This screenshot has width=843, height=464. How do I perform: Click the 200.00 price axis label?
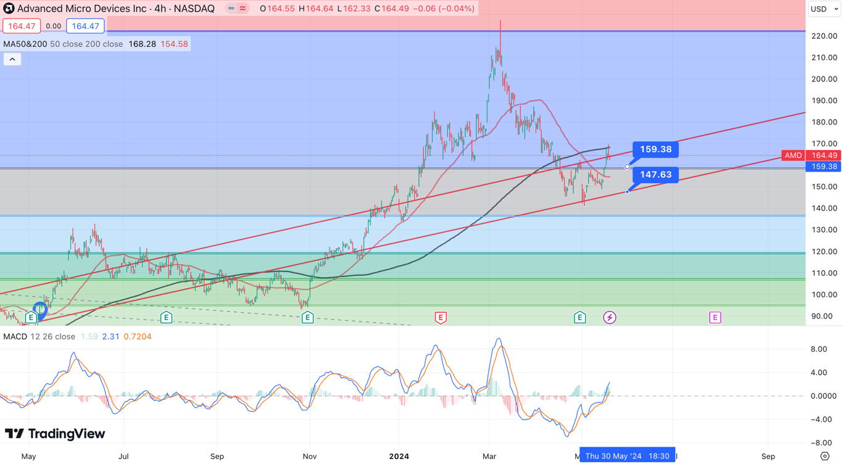(824, 79)
